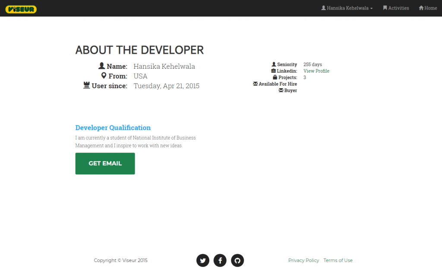Open the Privacy Policy link
Image resolution: width=442 pixels, height=275 pixels.
[303, 260]
